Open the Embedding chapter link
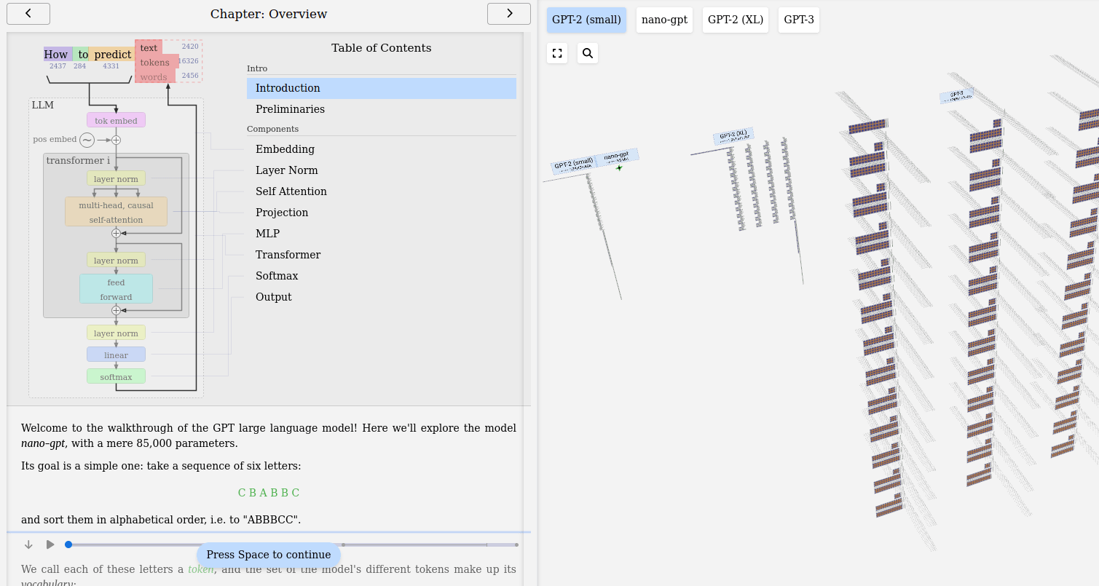 pos(382,149)
